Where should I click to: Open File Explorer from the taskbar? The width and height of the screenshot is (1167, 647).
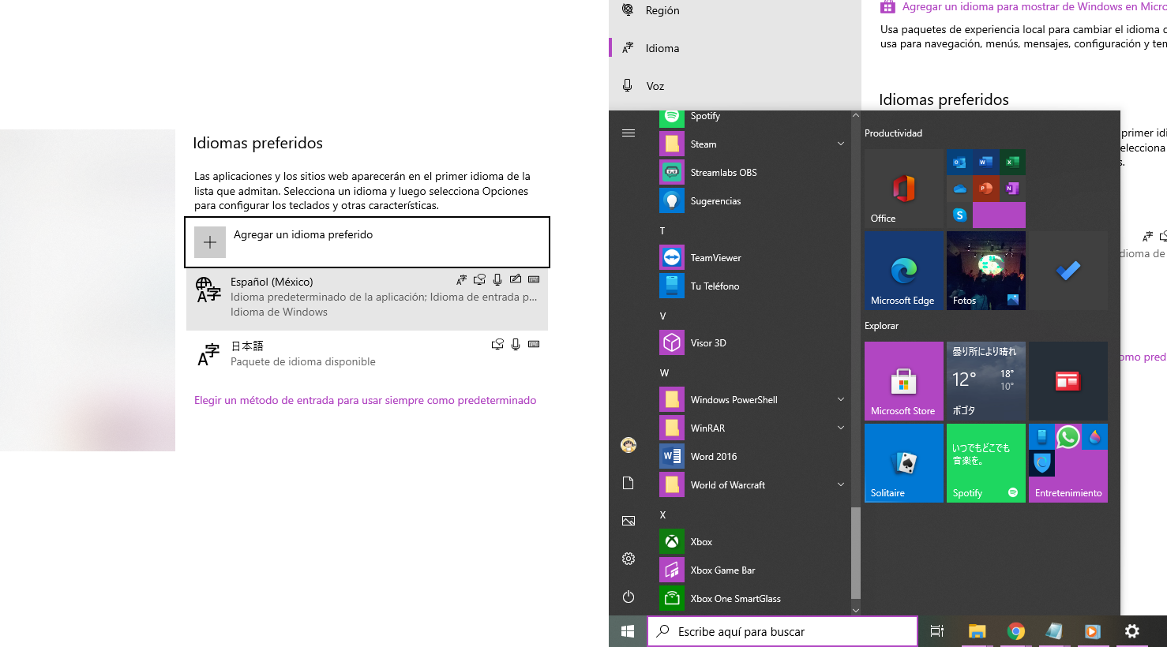tap(978, 631)
